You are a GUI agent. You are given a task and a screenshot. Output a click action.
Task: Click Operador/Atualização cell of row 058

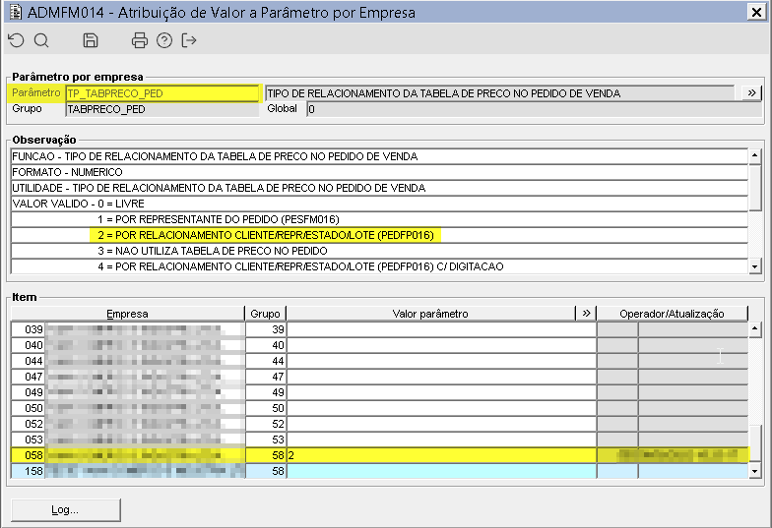673,455
